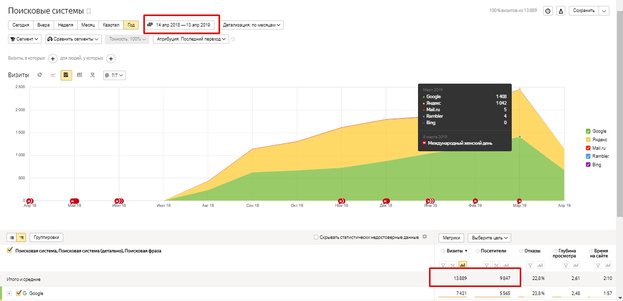Expand the Google row in table

point(9,293)
